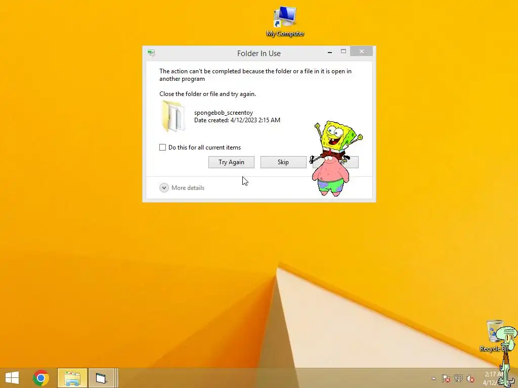Image resolution: width=518 pixels, height=388 pixels.
Task: Click the Patrick screen toy character
Action: 330,176
